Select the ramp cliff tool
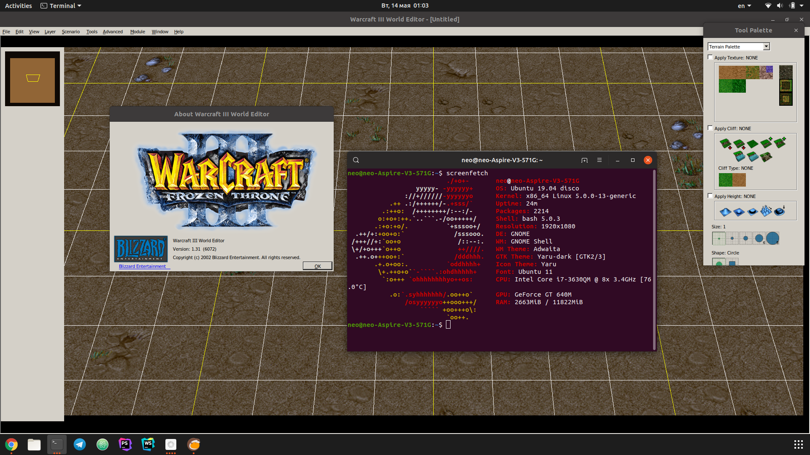The image size is (810, 455). (766, 157)
